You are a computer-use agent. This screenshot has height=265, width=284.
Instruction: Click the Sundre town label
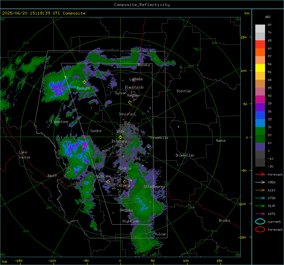tap(96, 131)
